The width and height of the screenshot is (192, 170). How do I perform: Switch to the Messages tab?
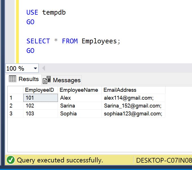click(x=62, y=80)
